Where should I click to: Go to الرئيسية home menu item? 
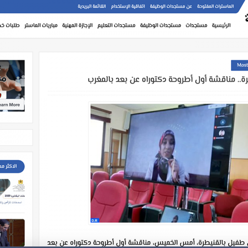click(x=221, y=25)
